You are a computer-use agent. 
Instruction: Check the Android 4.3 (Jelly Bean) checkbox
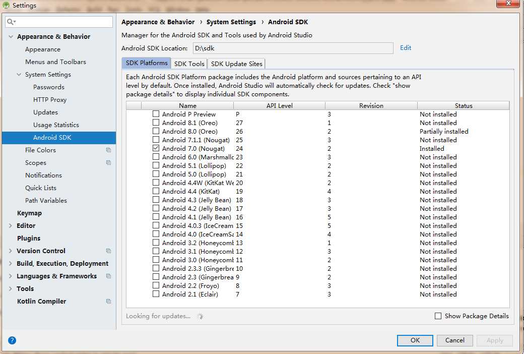(x=156, y=200)
